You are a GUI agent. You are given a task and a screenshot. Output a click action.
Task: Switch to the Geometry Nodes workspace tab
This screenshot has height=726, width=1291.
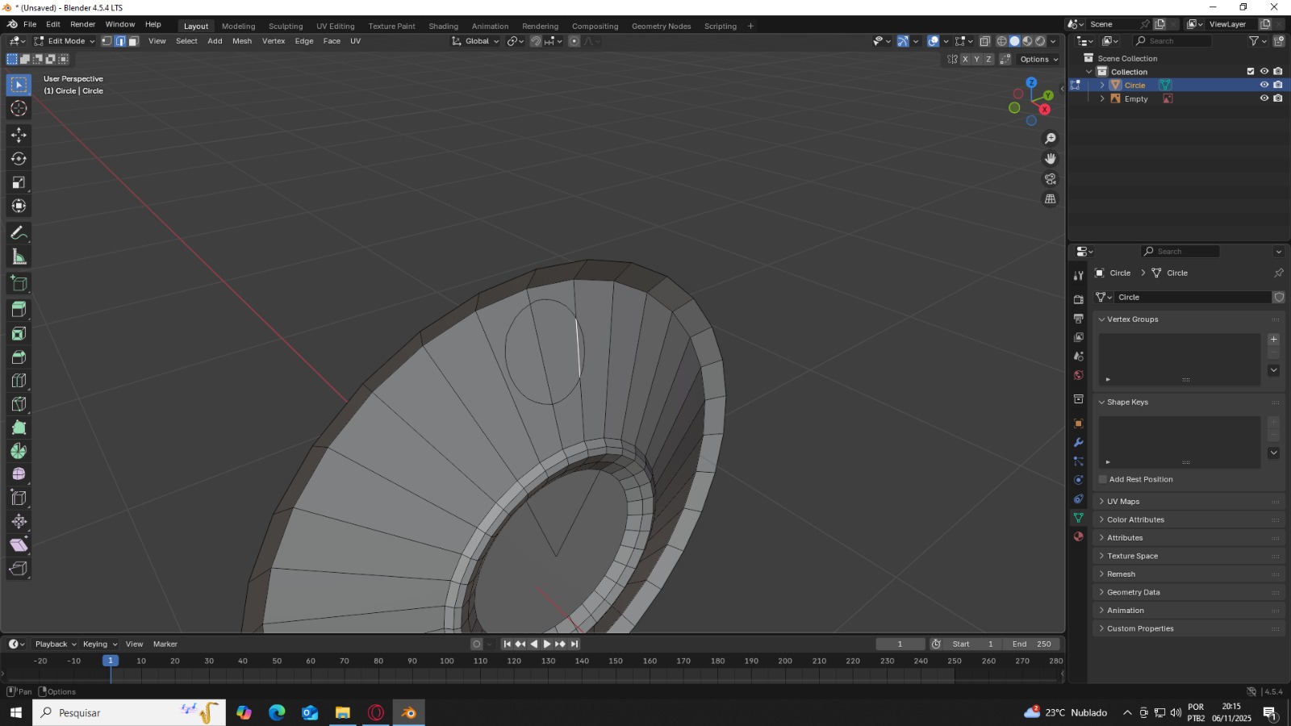click(x=661, y=26)
